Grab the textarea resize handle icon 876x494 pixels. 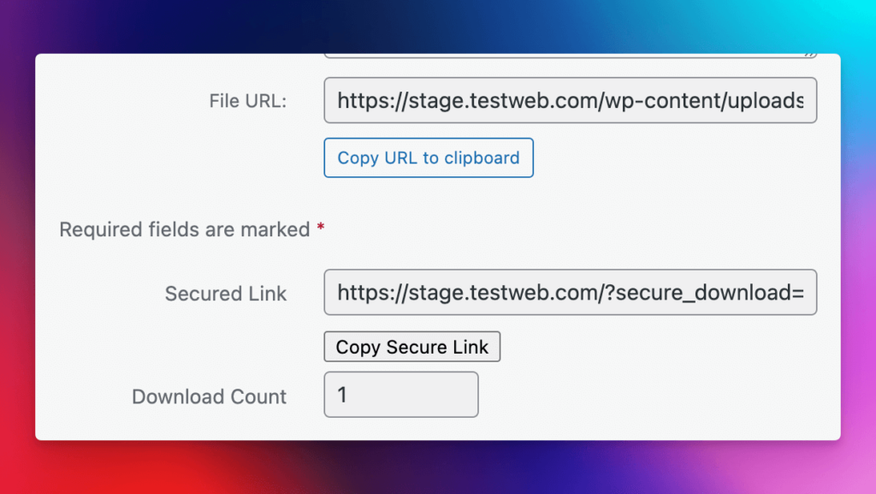[809, 54]
